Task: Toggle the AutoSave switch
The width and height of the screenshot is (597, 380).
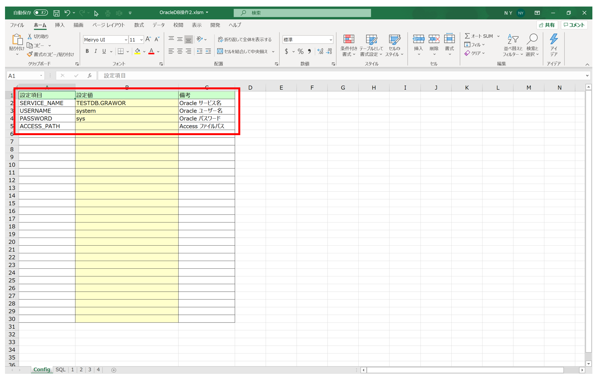Action: click(x=40, y=13)
